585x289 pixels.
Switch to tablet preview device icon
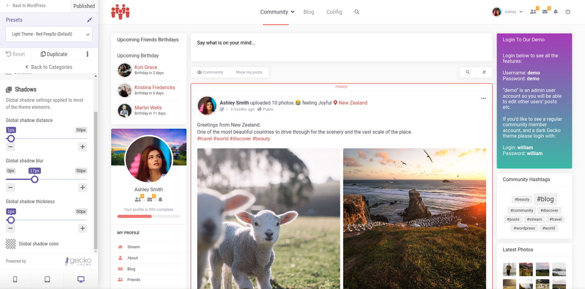click(47, 279)
